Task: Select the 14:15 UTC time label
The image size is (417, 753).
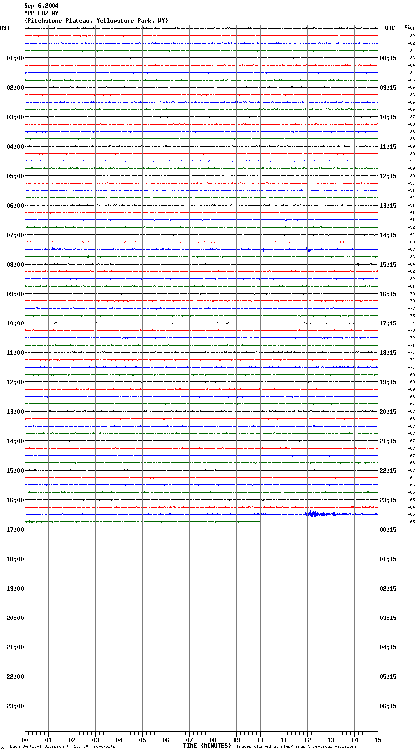Action: [x=388, y=235]
